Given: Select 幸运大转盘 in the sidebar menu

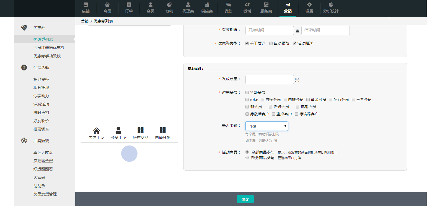Looking at the screenshot, I should pyautogui.click(x=43, y=152).
